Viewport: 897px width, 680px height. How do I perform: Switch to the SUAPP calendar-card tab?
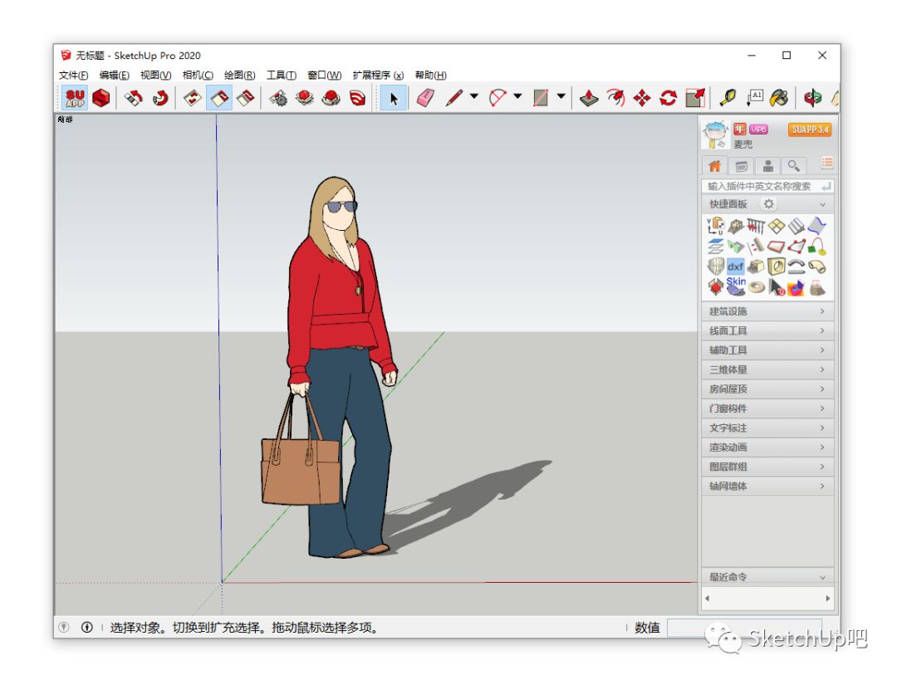pyautogui.click(x=742, y=166)
